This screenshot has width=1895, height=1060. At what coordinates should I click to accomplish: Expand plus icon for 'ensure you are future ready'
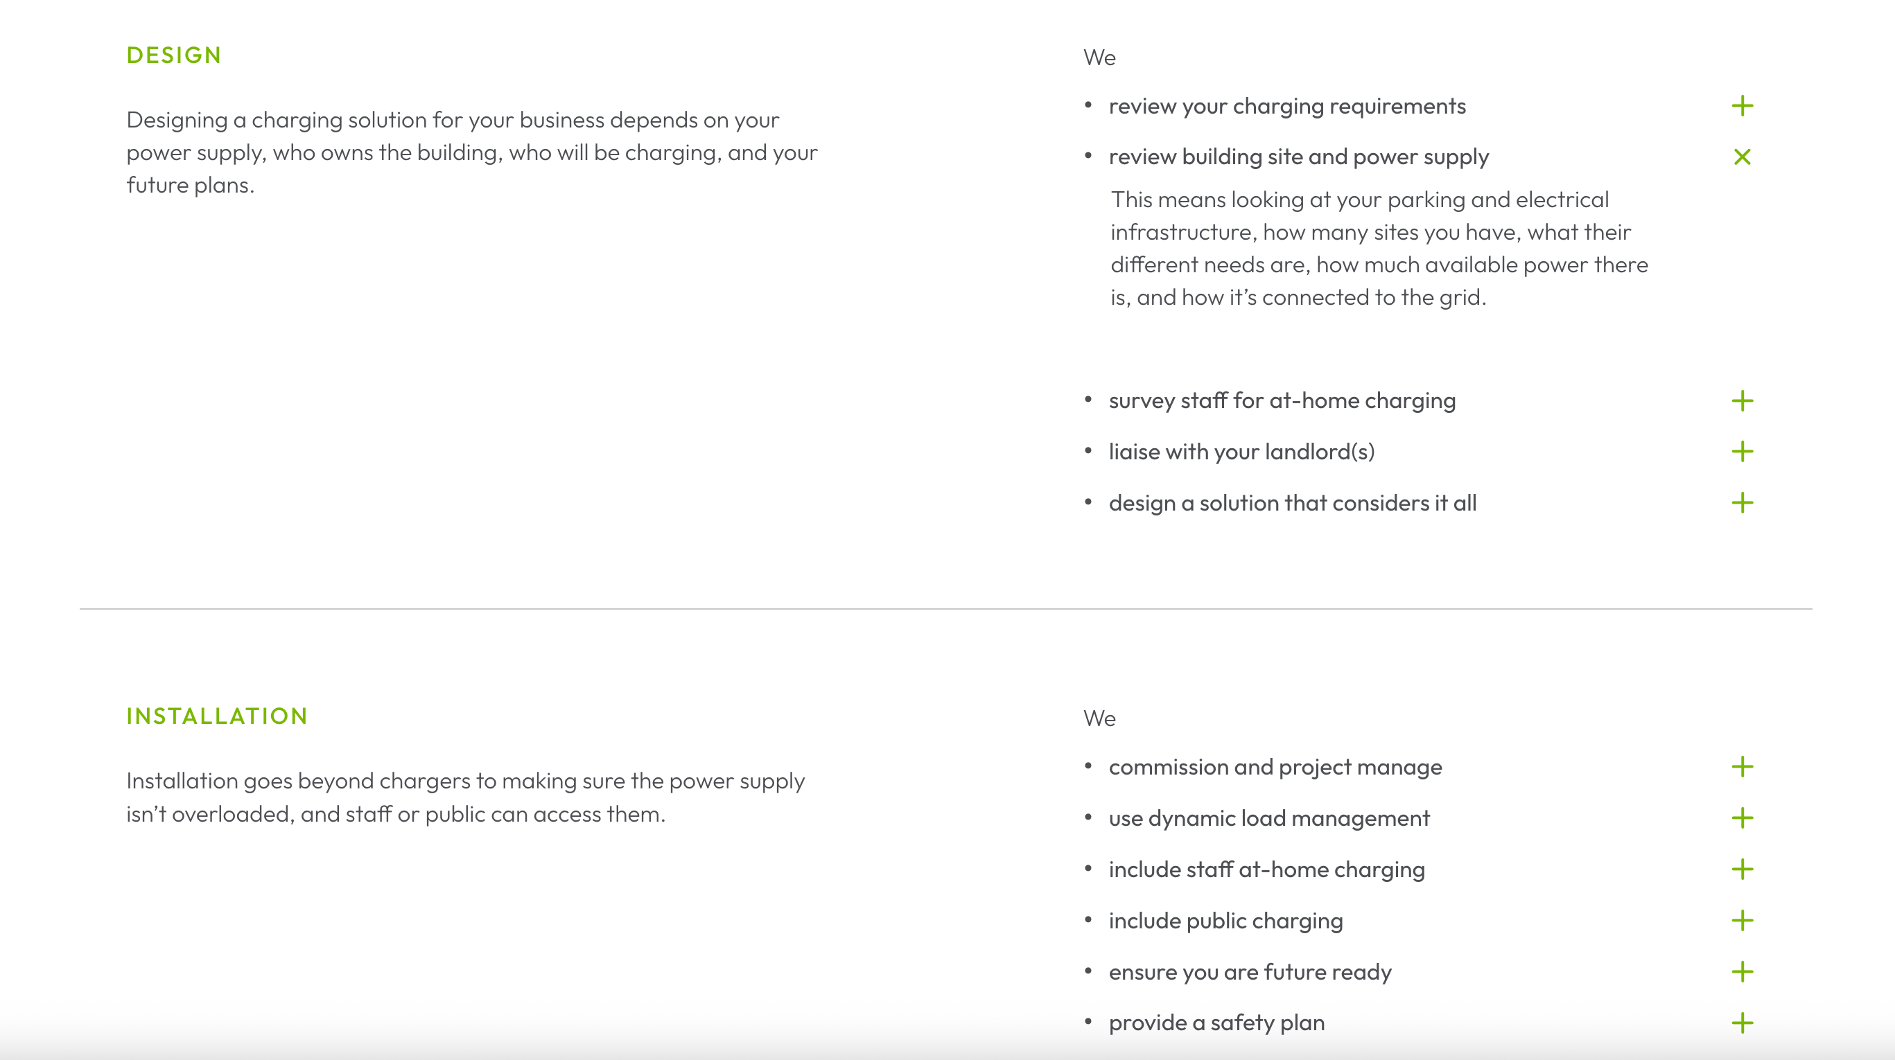[x=1742, y=972]
